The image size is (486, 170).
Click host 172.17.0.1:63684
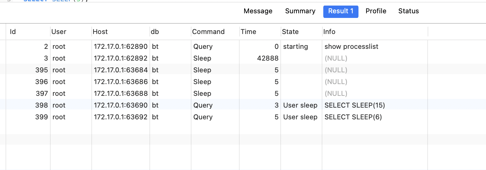click(x=121, y=70)
